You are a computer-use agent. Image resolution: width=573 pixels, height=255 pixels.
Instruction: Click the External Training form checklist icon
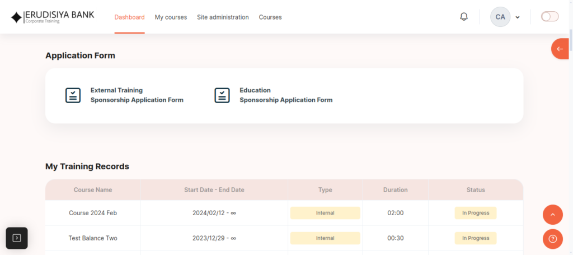[73, 95]
